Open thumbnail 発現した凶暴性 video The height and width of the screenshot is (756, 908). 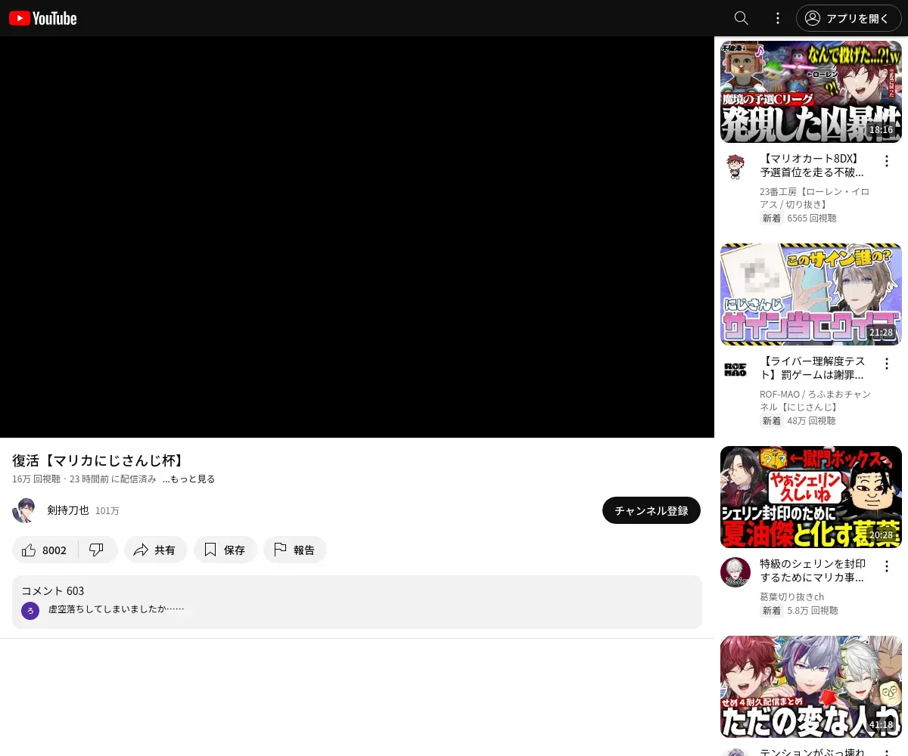[x=811, y=91]
